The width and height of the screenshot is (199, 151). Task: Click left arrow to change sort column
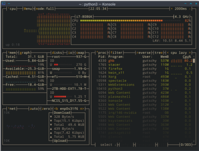coord(168,53)
